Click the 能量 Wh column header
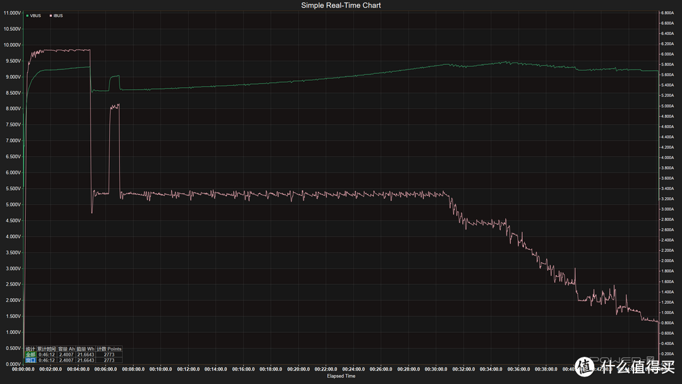 [86, 349]
